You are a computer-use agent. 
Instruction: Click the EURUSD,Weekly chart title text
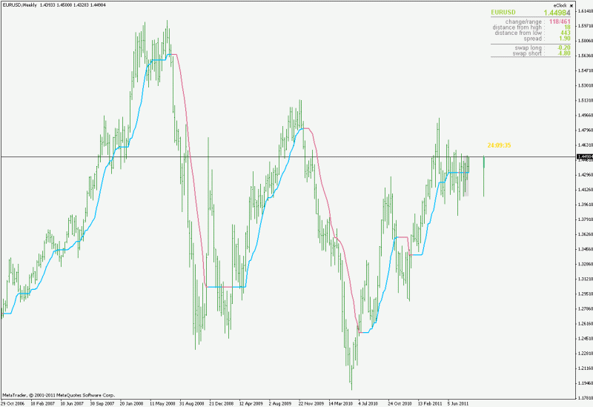[20, 5]
